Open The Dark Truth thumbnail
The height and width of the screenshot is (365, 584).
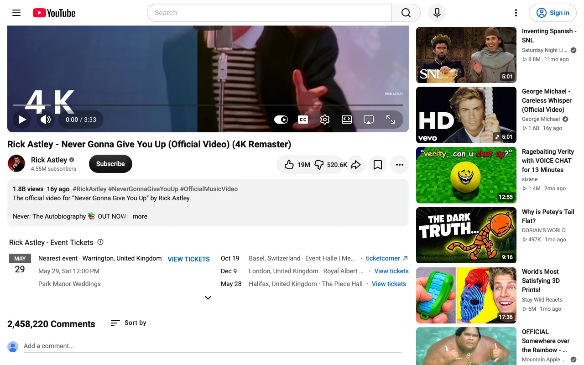pyautogui.click(x=466, y=235)
